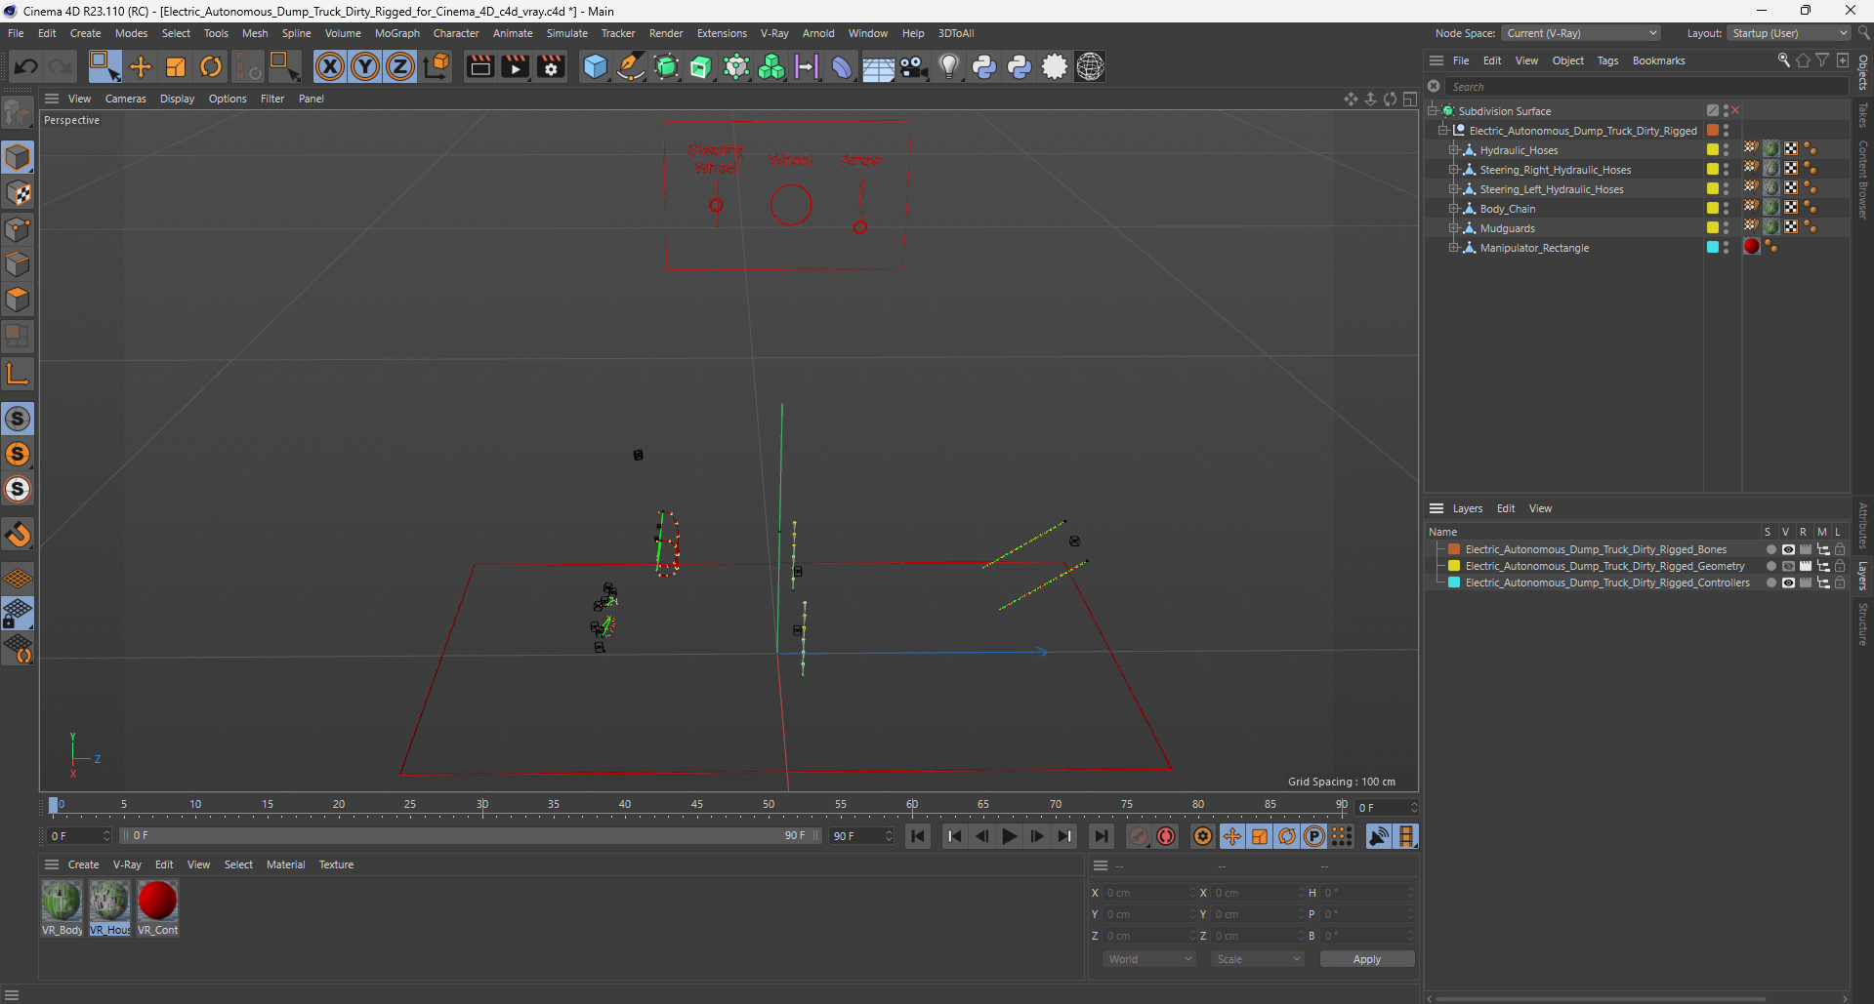
Task: Click the Make Editable icon in left palette
Action: [18, 113]
